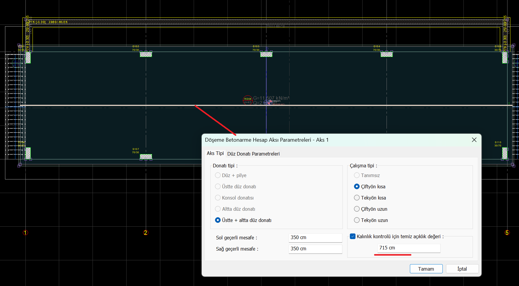Viewport: 519px width, 286px height.
Task: Select column S102 hatched rectangle
Action: (x=146, y=54)
